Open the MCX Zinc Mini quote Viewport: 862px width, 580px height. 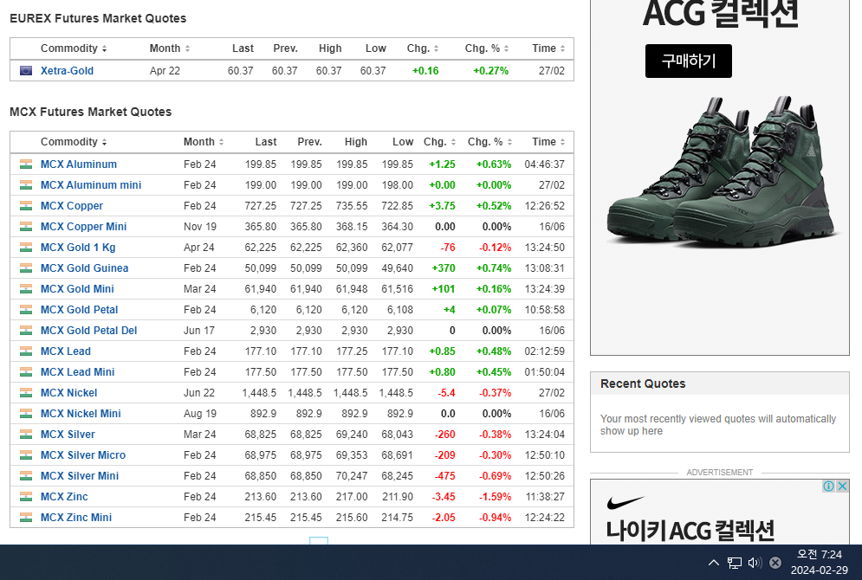point(76,518)
